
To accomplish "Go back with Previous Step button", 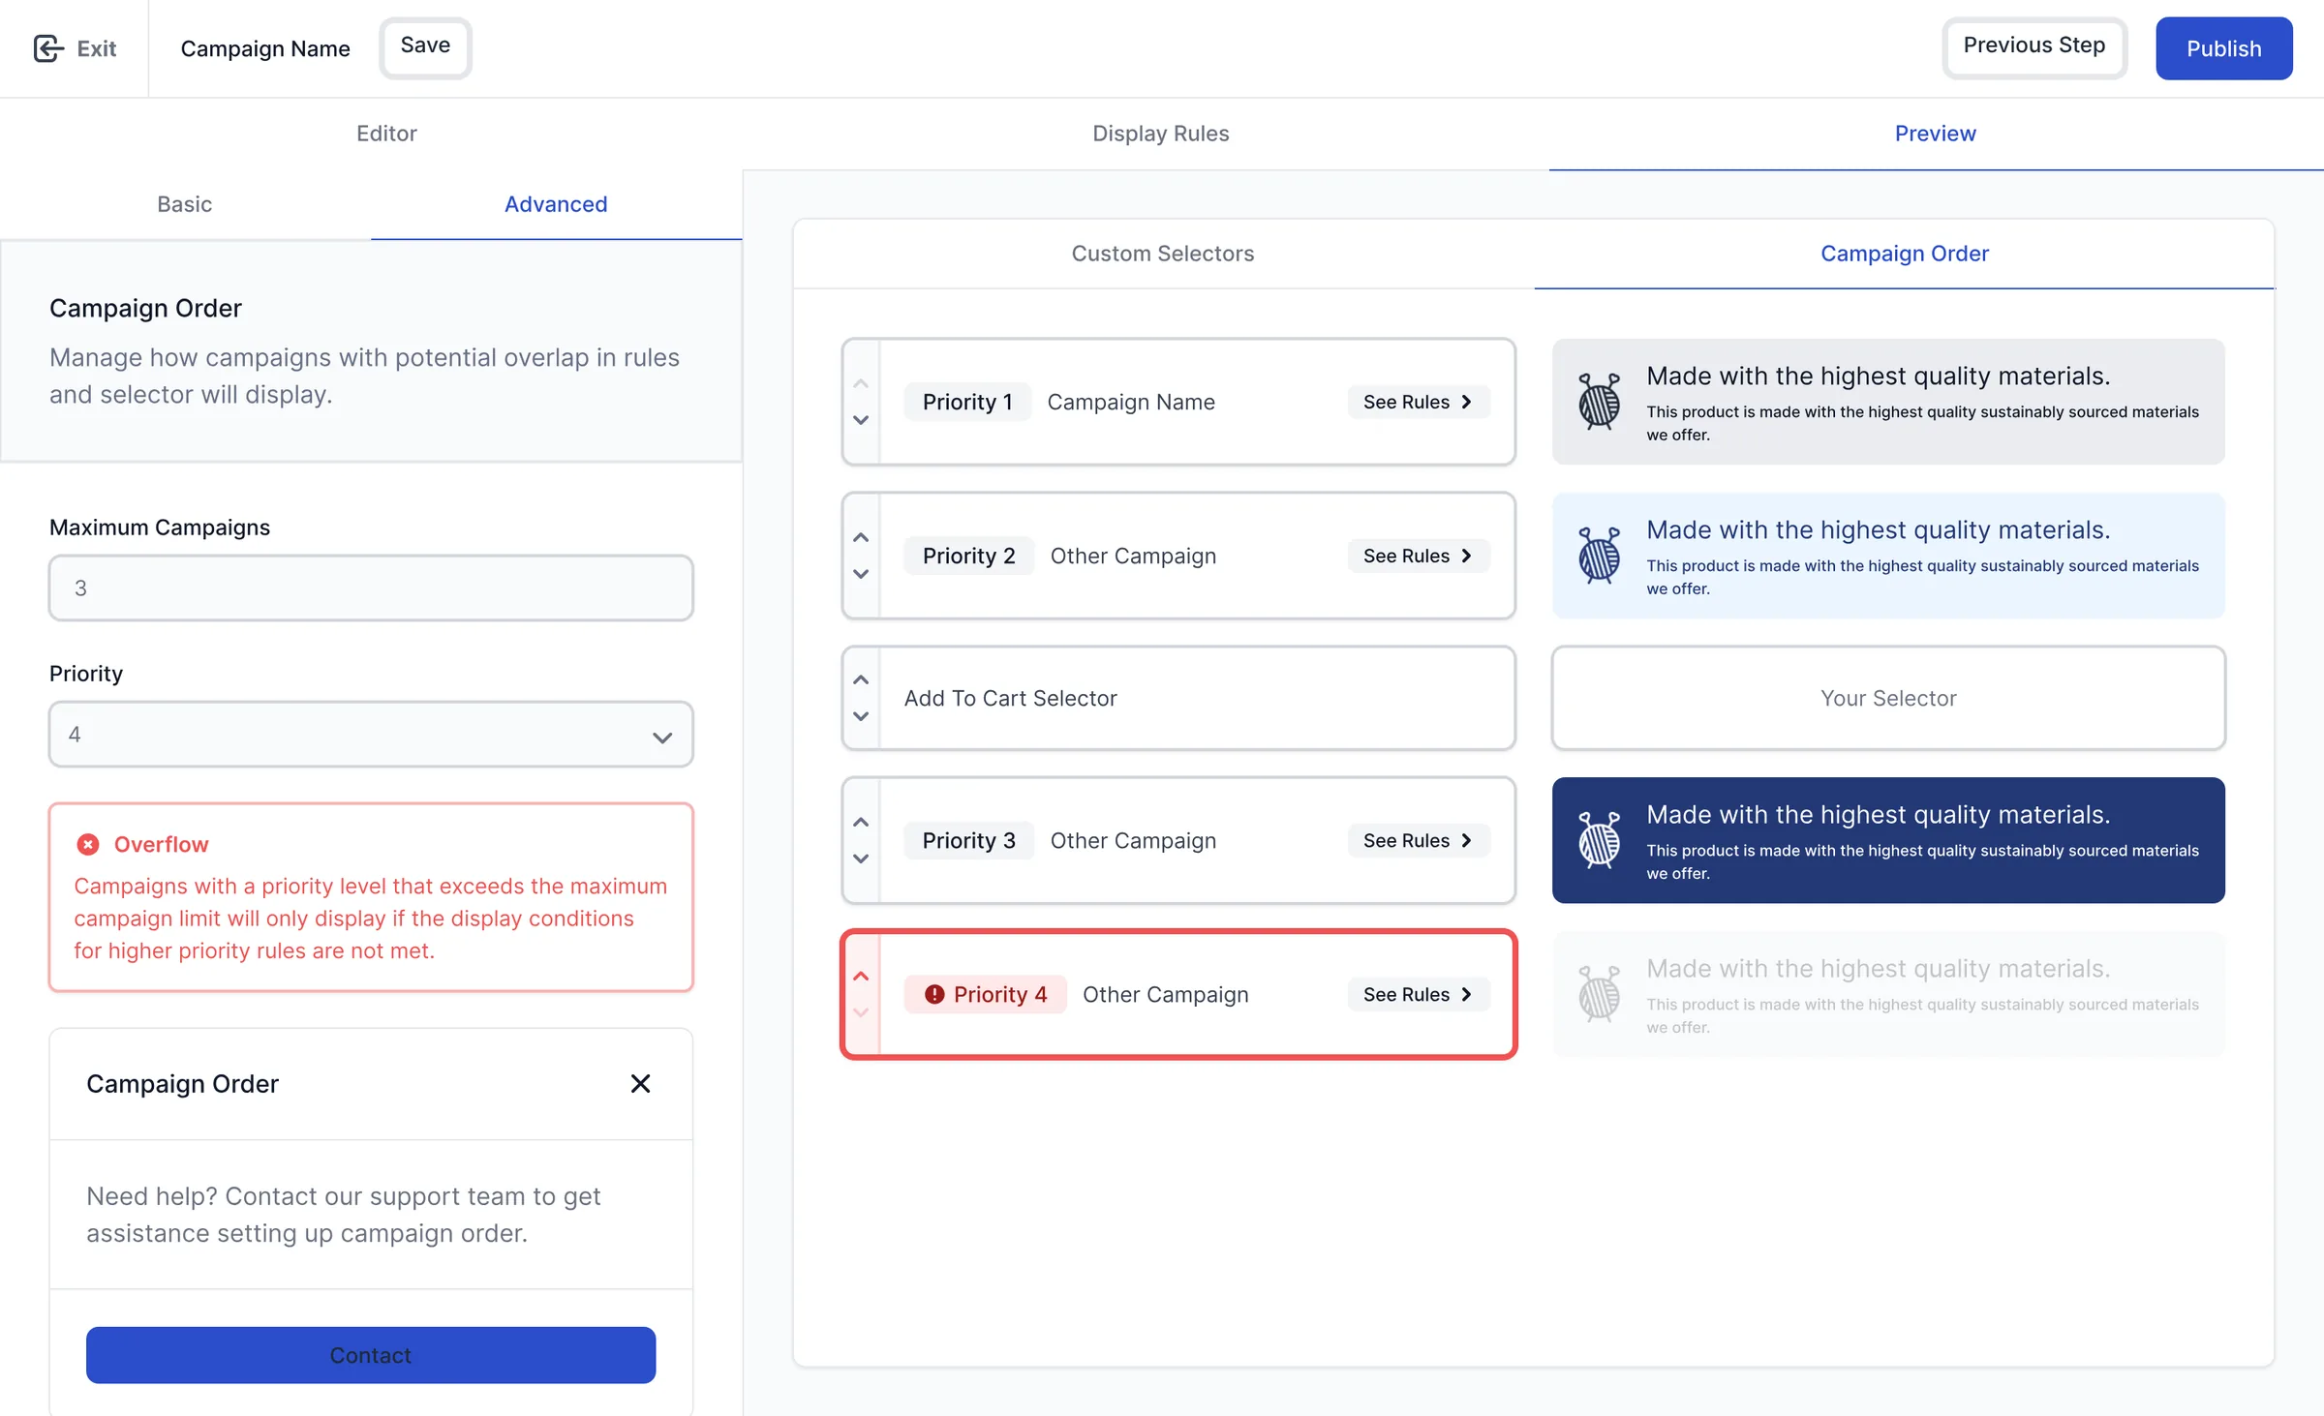I will (2034, 47).
